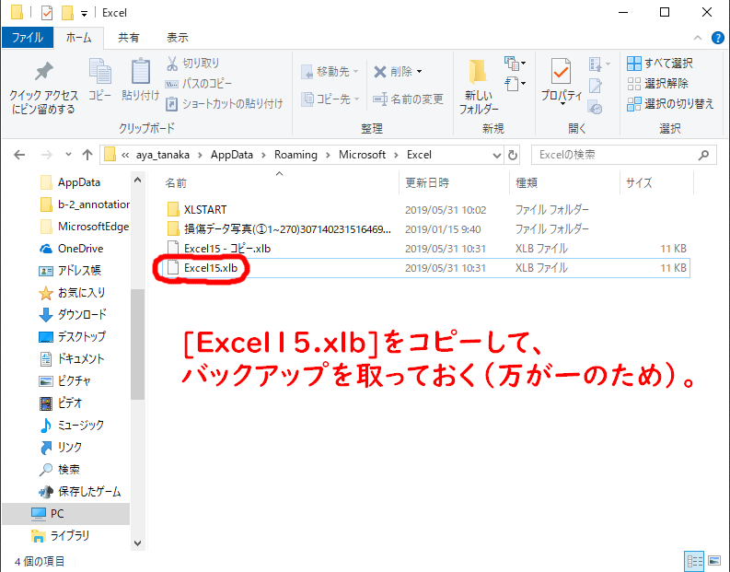Open Quick Access Toolbar customize dropdown
This screenshot has height=572, width=730.
click(x=85, y=14)
